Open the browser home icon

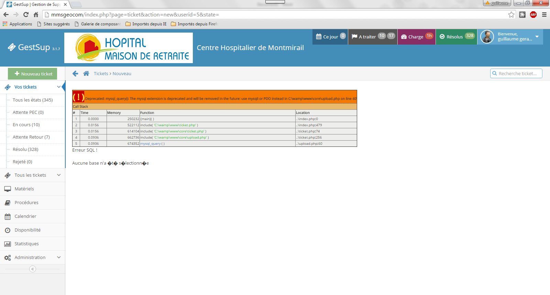point(36,14)
